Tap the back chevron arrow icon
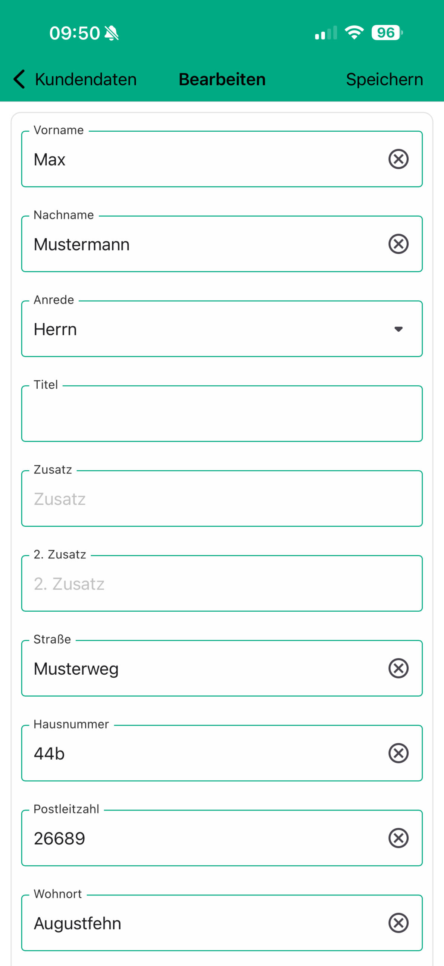444x966 pixels. [19, 79]
